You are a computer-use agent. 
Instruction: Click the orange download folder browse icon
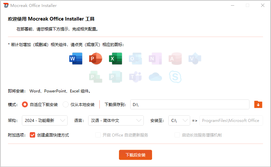pyautogui.click(x=258, y=104)
